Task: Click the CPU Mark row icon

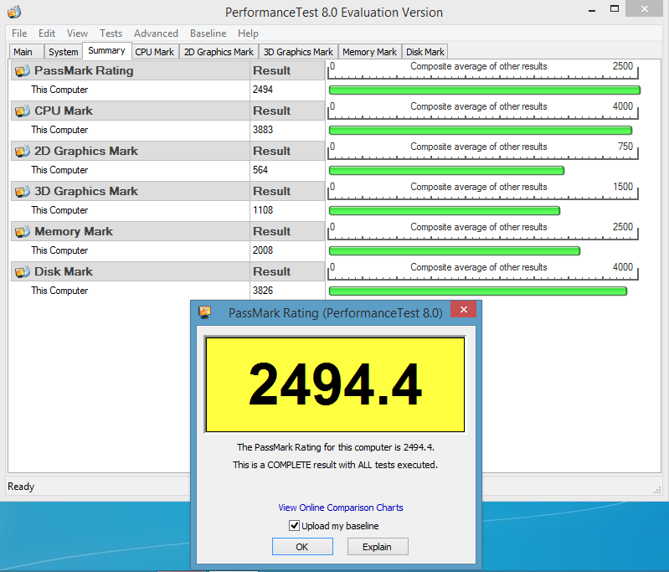Action: tap(22, 111)
